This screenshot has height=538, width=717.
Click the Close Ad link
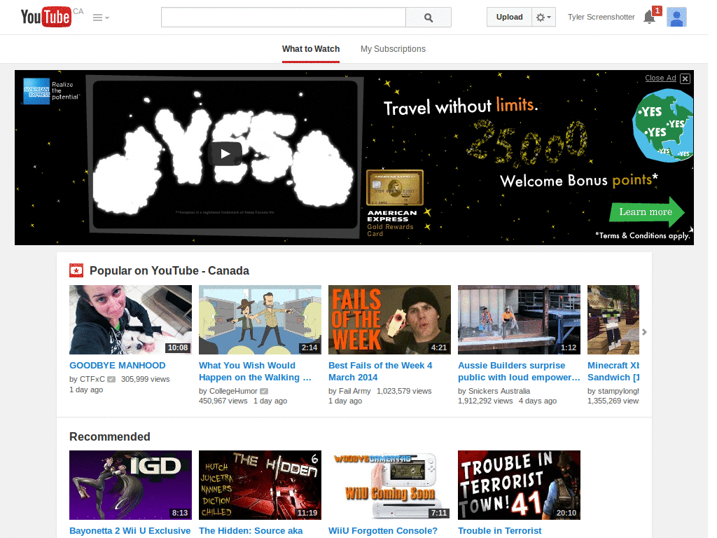(x=660, y=78)
